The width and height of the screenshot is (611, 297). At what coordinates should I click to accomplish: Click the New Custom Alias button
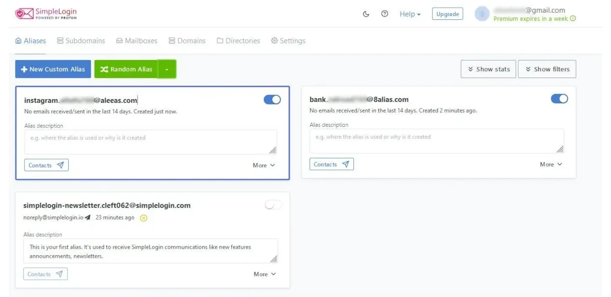[x=53, y=69]
